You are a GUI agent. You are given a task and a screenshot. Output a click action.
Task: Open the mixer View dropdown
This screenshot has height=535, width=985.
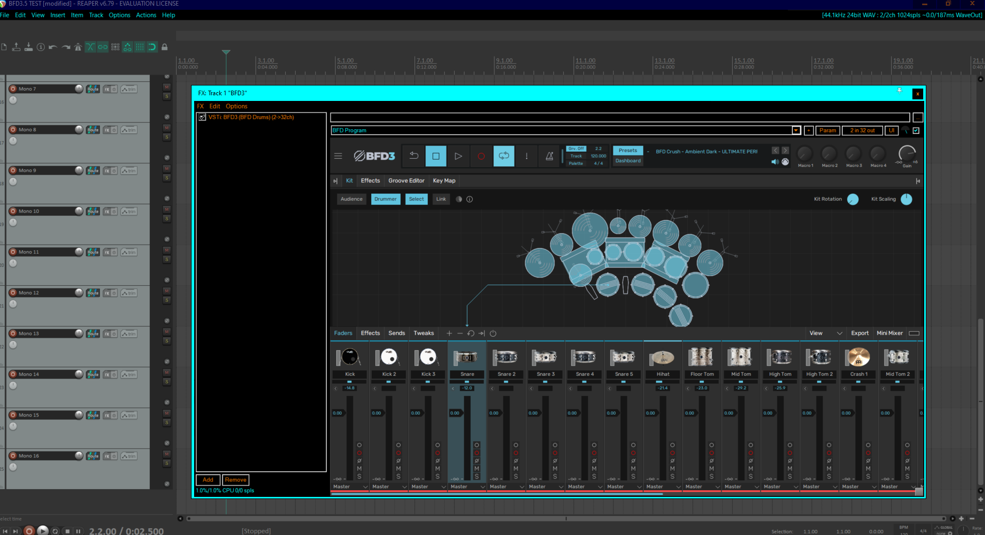coord(825,333)
